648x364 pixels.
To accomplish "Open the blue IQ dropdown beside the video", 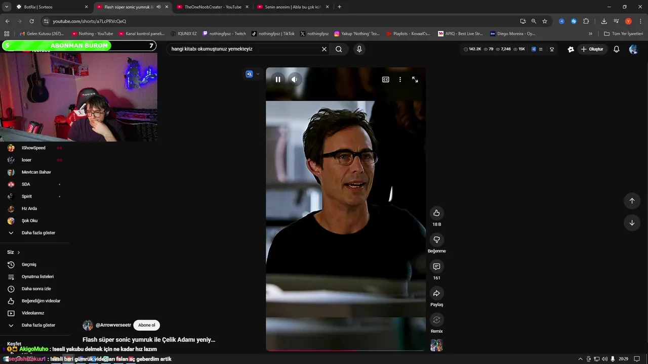I will click(253, 74).
